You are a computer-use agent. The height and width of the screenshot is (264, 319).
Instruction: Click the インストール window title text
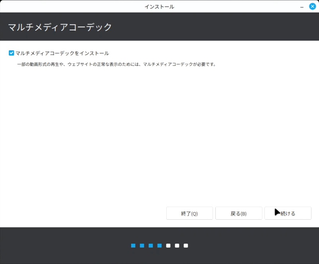tap(159, 7)
